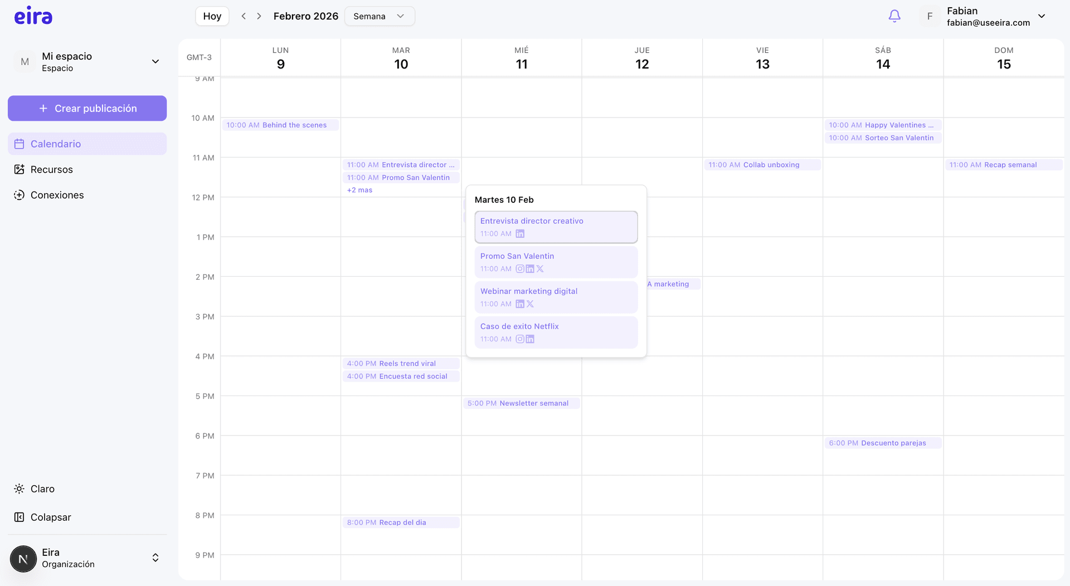Viewport: 1070px width, 586px height.
Task: Open Fabian's account menu chevron
Action: pos(1042,16)
